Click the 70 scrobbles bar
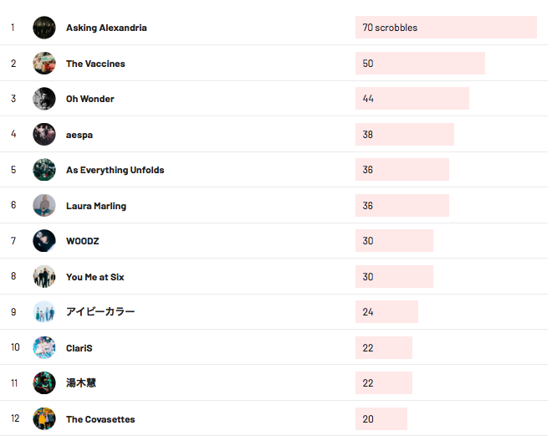This screenshot has height=436, width=552. (446, 28)
